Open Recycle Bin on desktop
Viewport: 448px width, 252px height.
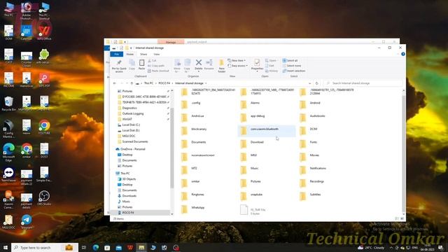click(8, 104)
